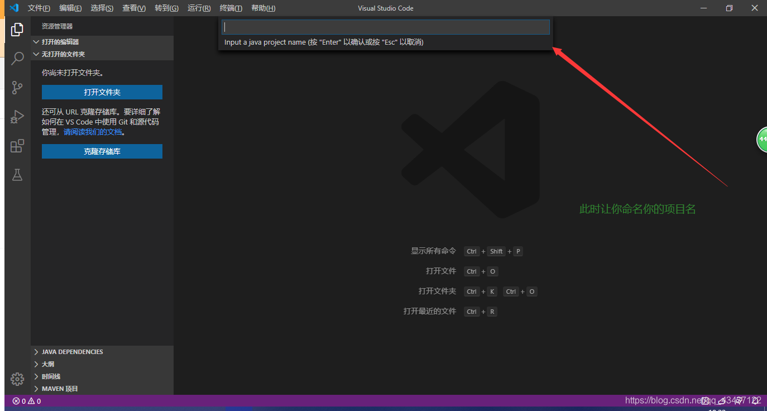Expand the JAVA DEPENDENCIES section
The width and height of the screenshot is (767, 411).
tap(102, 352)
